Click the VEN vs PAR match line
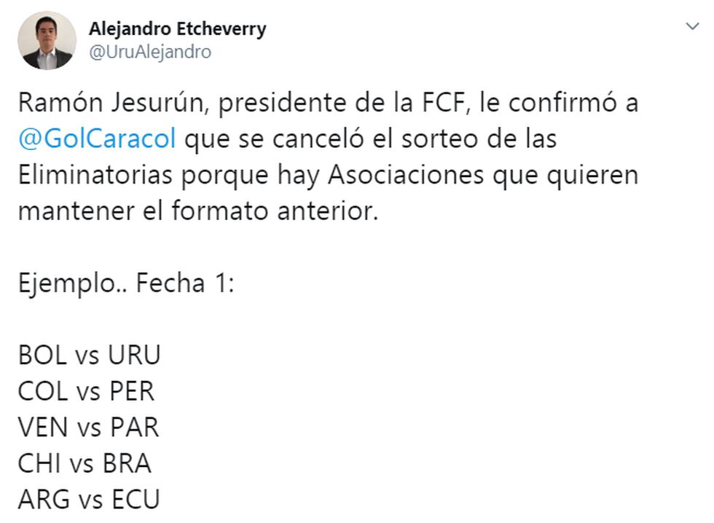 [x=88, y=428]
